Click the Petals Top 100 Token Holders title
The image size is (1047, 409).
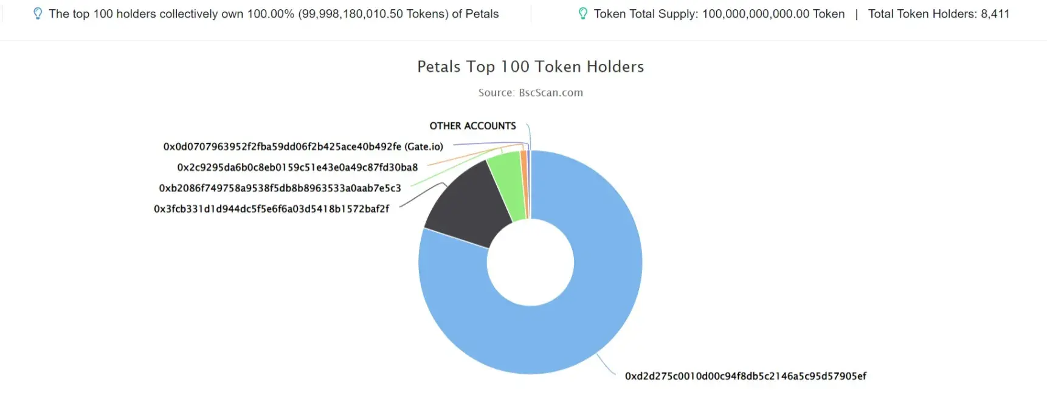(x=530, y=67)
